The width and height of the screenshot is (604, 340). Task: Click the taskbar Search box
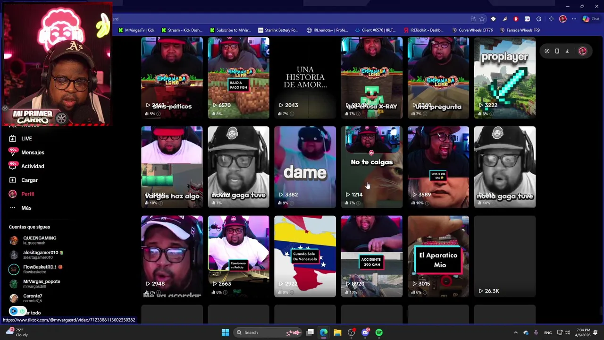tap(268, 332)
